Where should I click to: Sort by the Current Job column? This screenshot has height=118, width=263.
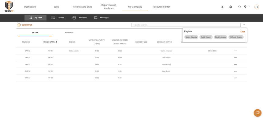141,42
